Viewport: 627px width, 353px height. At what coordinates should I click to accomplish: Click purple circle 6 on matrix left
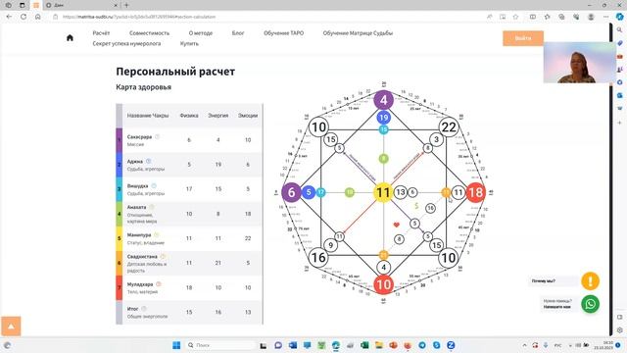[291, 192]
